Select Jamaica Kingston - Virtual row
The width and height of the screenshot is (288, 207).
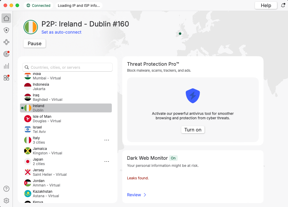[x=66, y=151]
